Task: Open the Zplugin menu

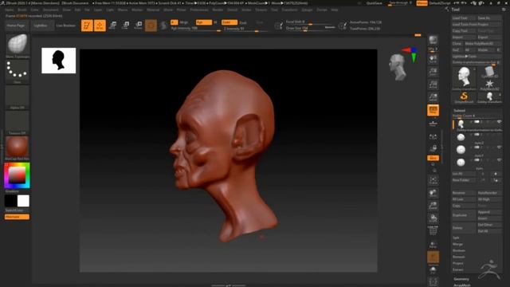Action: click(x=307, y=10)
